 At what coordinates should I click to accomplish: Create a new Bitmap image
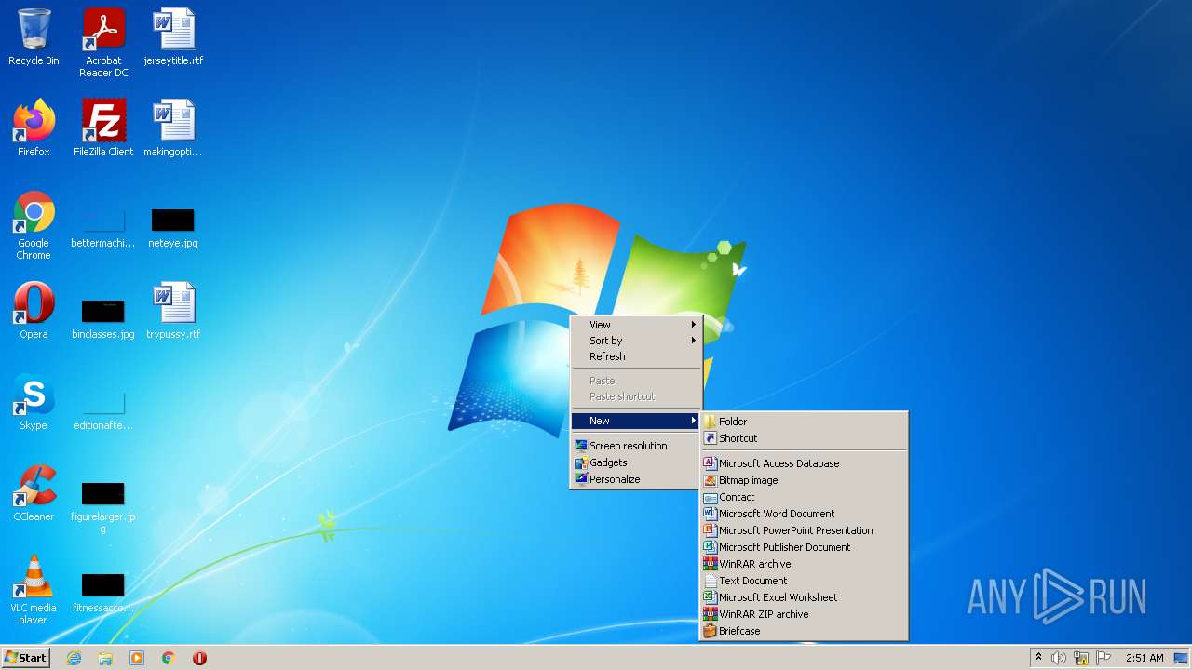point(804,480)
